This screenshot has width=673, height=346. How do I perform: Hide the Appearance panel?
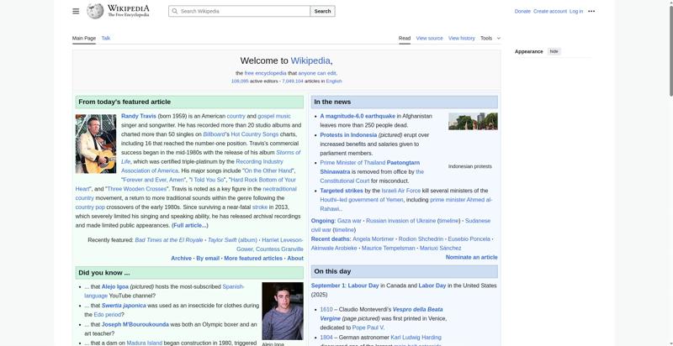pos(554,51)
